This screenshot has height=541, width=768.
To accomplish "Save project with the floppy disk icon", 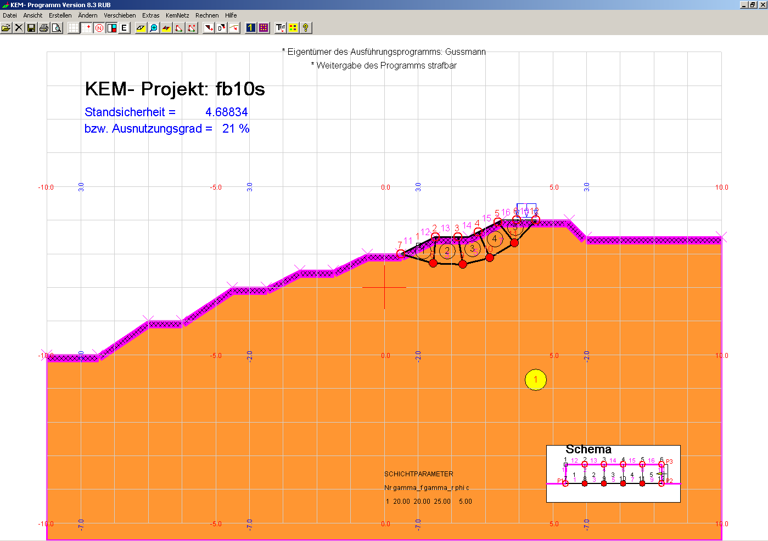I will 31,27.
